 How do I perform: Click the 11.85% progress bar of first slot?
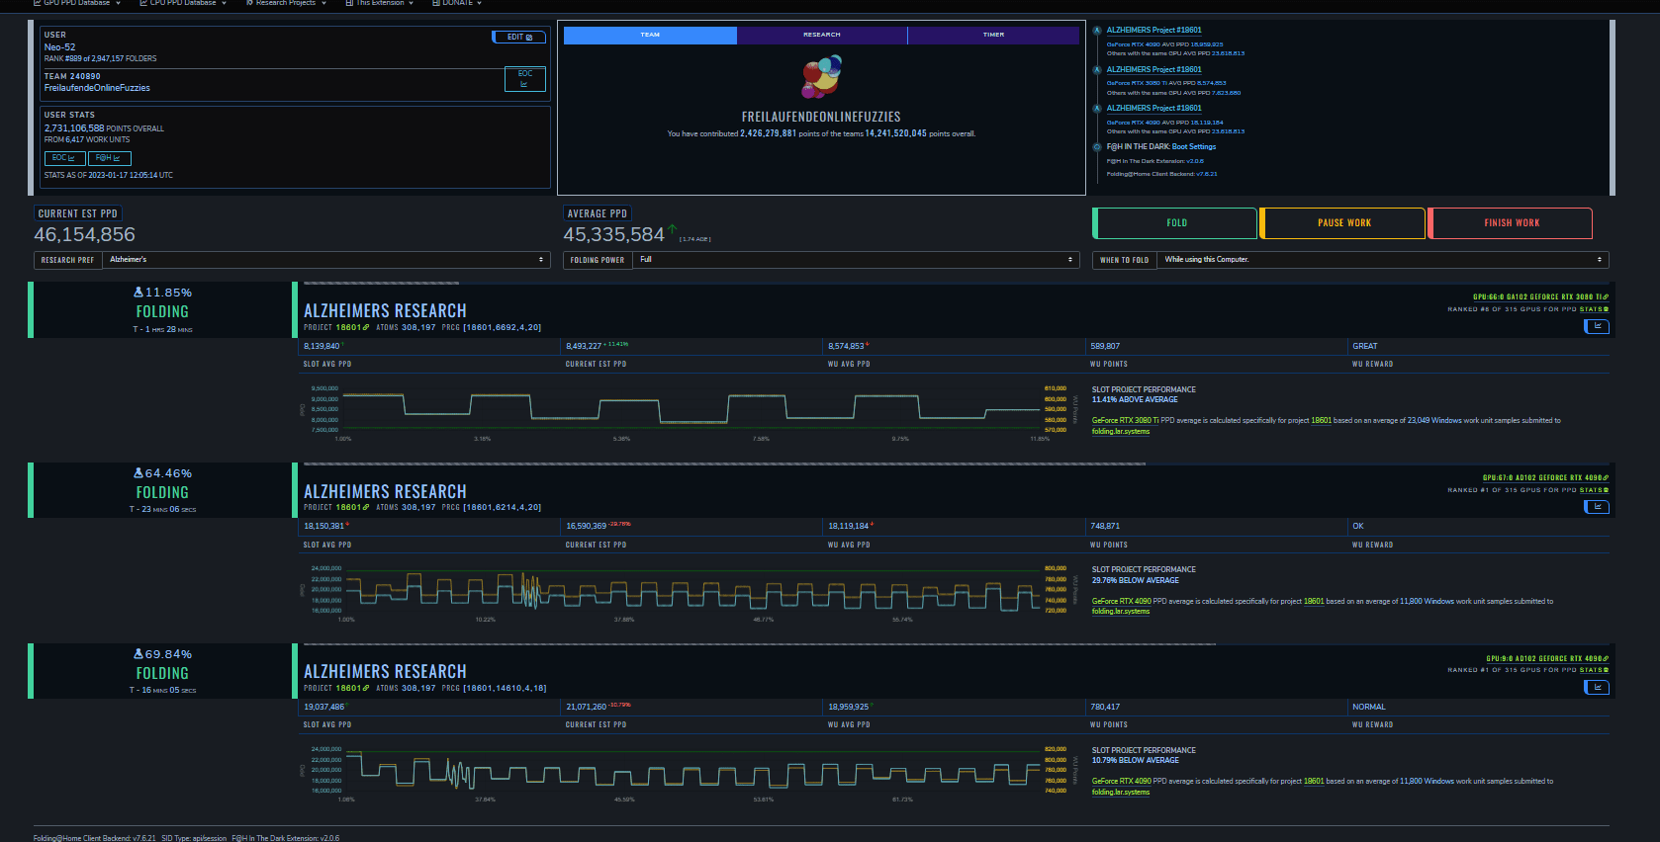pyautogui.click(x=381, y=283)
